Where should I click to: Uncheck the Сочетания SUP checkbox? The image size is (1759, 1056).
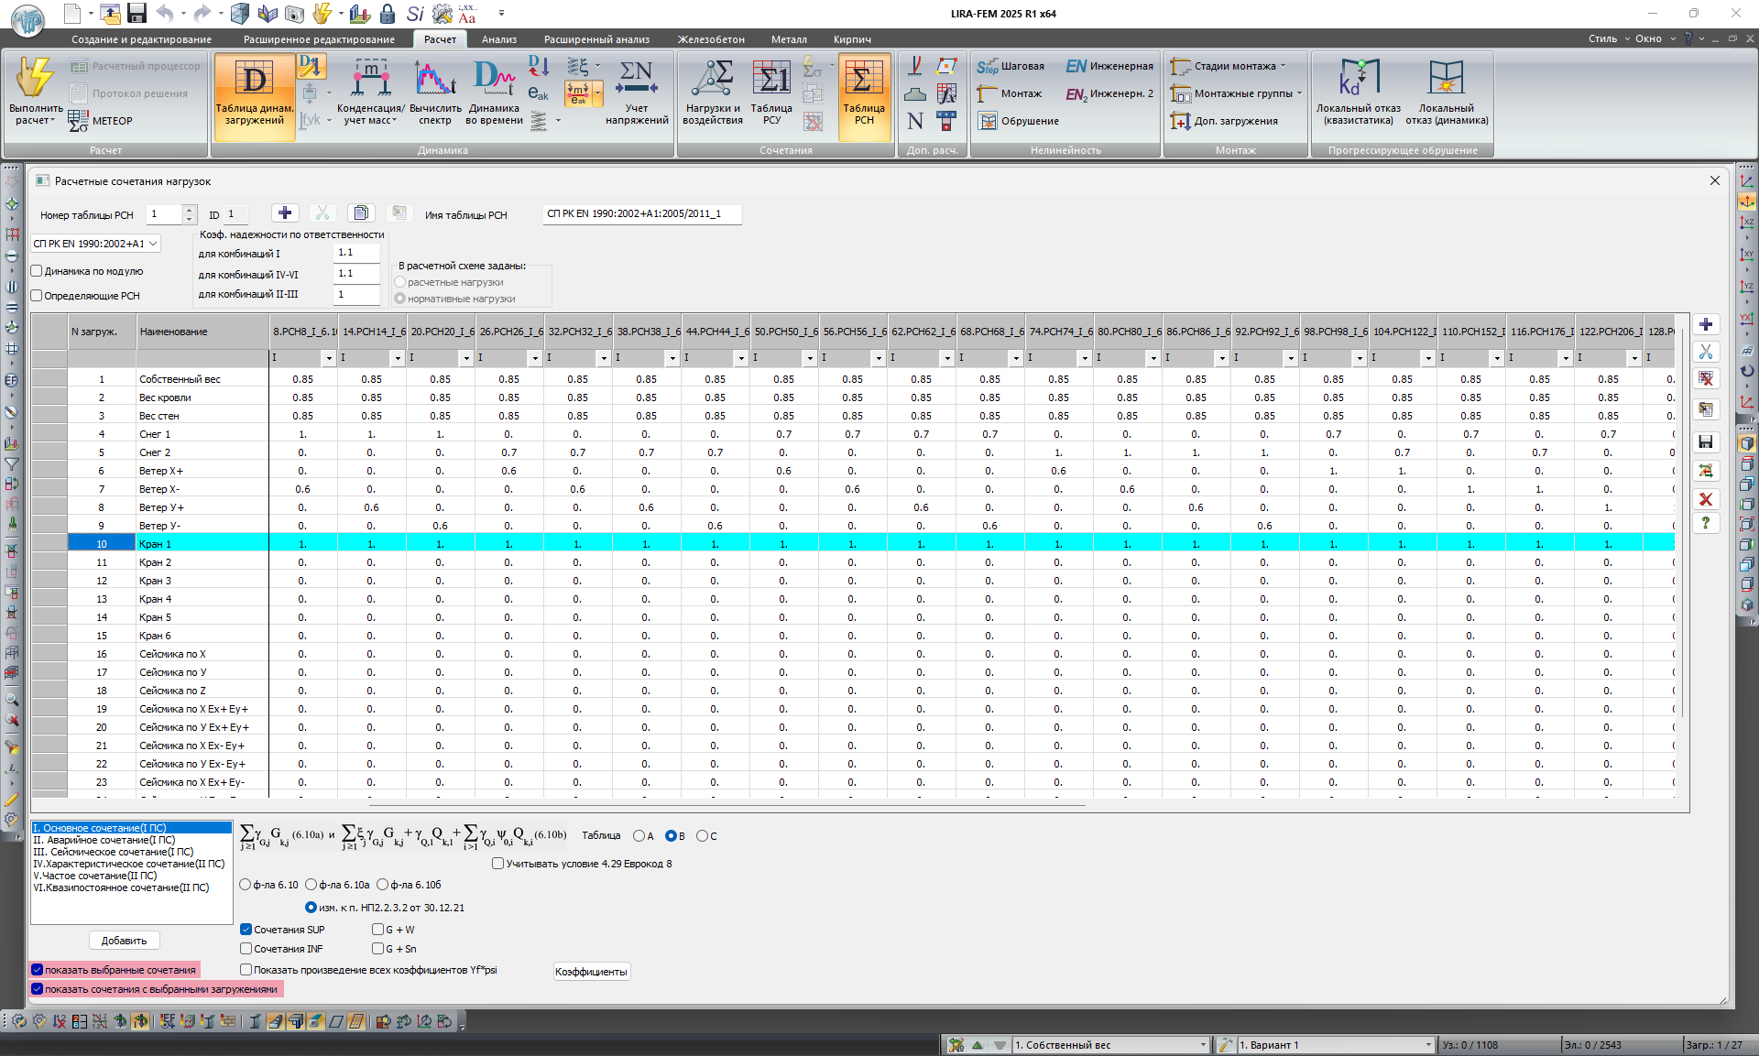246,930
